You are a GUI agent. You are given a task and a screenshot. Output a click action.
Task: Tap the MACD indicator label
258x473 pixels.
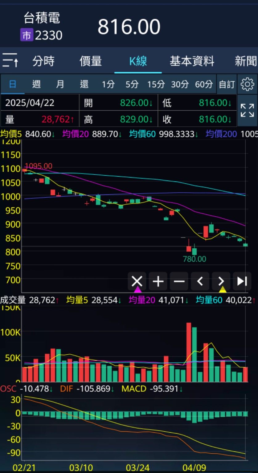pyautogui.click(x=134, y=389)
